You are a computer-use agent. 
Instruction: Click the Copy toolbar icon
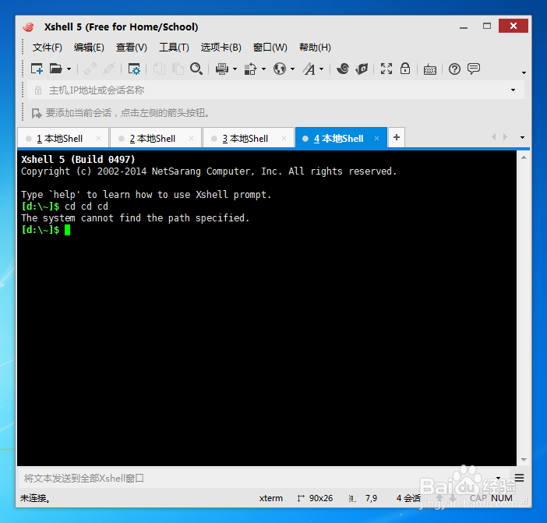[159, 69]
